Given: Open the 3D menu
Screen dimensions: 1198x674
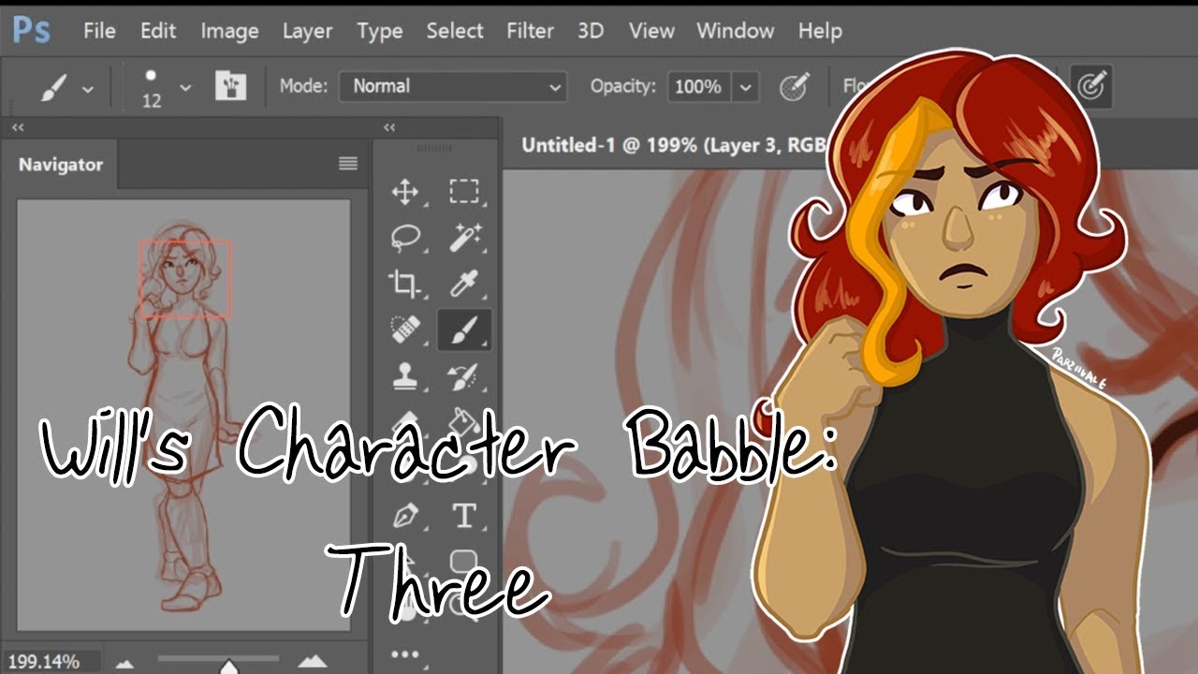Looking at the screenshot, I should [x=591, y=31].
